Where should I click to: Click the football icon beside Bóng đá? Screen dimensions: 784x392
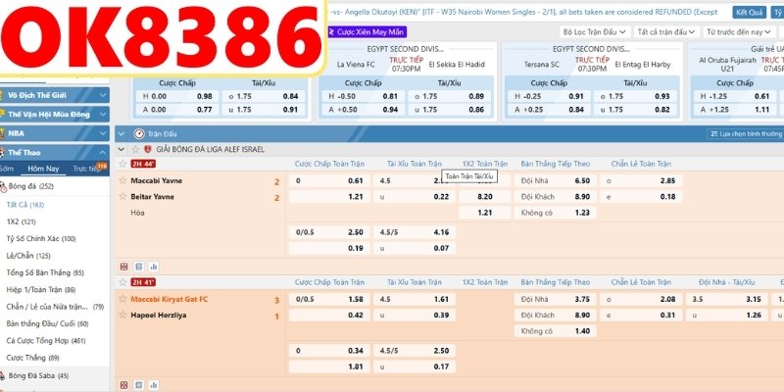(5, 185)
